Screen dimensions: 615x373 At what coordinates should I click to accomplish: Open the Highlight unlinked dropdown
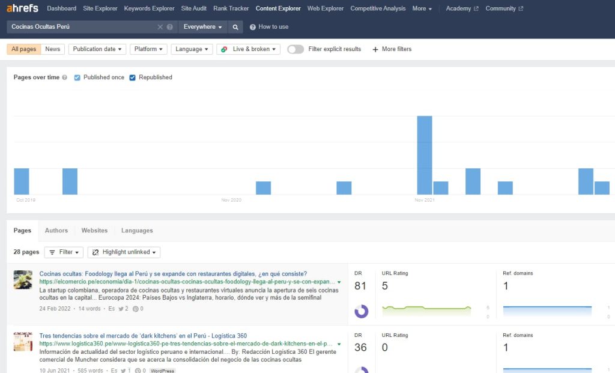(124, 252)
